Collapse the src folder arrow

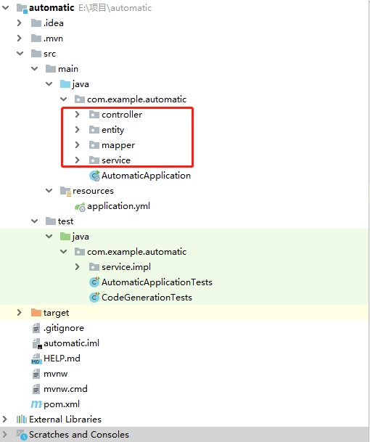point(20,53)
